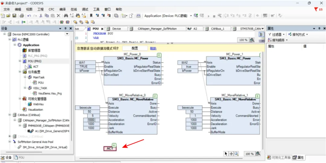This screenshot has height=163, width=326.
Task: Click the Find binoculars icon
Action: tap(66, 16)
